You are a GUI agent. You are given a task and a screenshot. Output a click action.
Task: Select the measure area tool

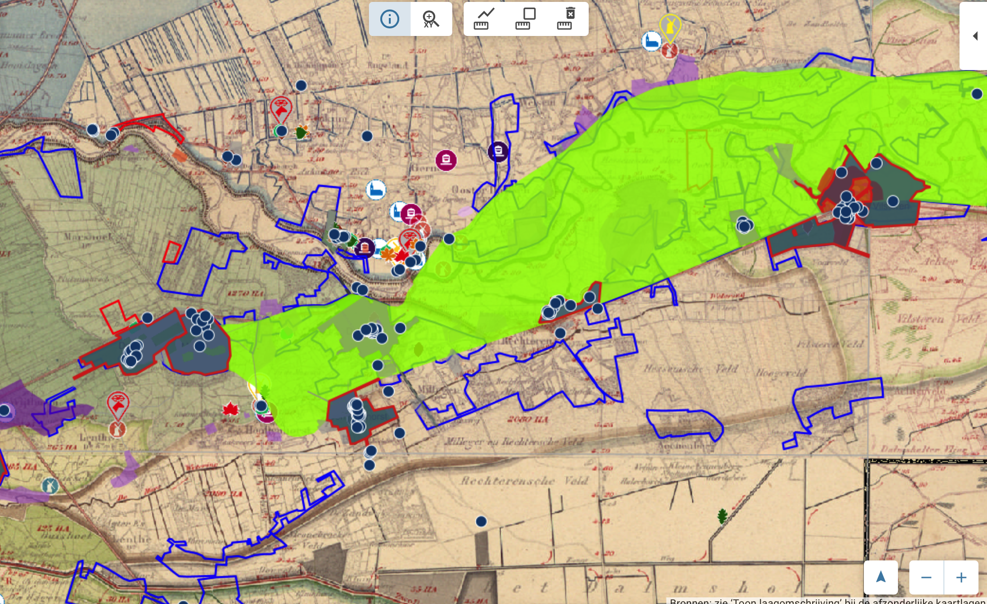(526, 19)
